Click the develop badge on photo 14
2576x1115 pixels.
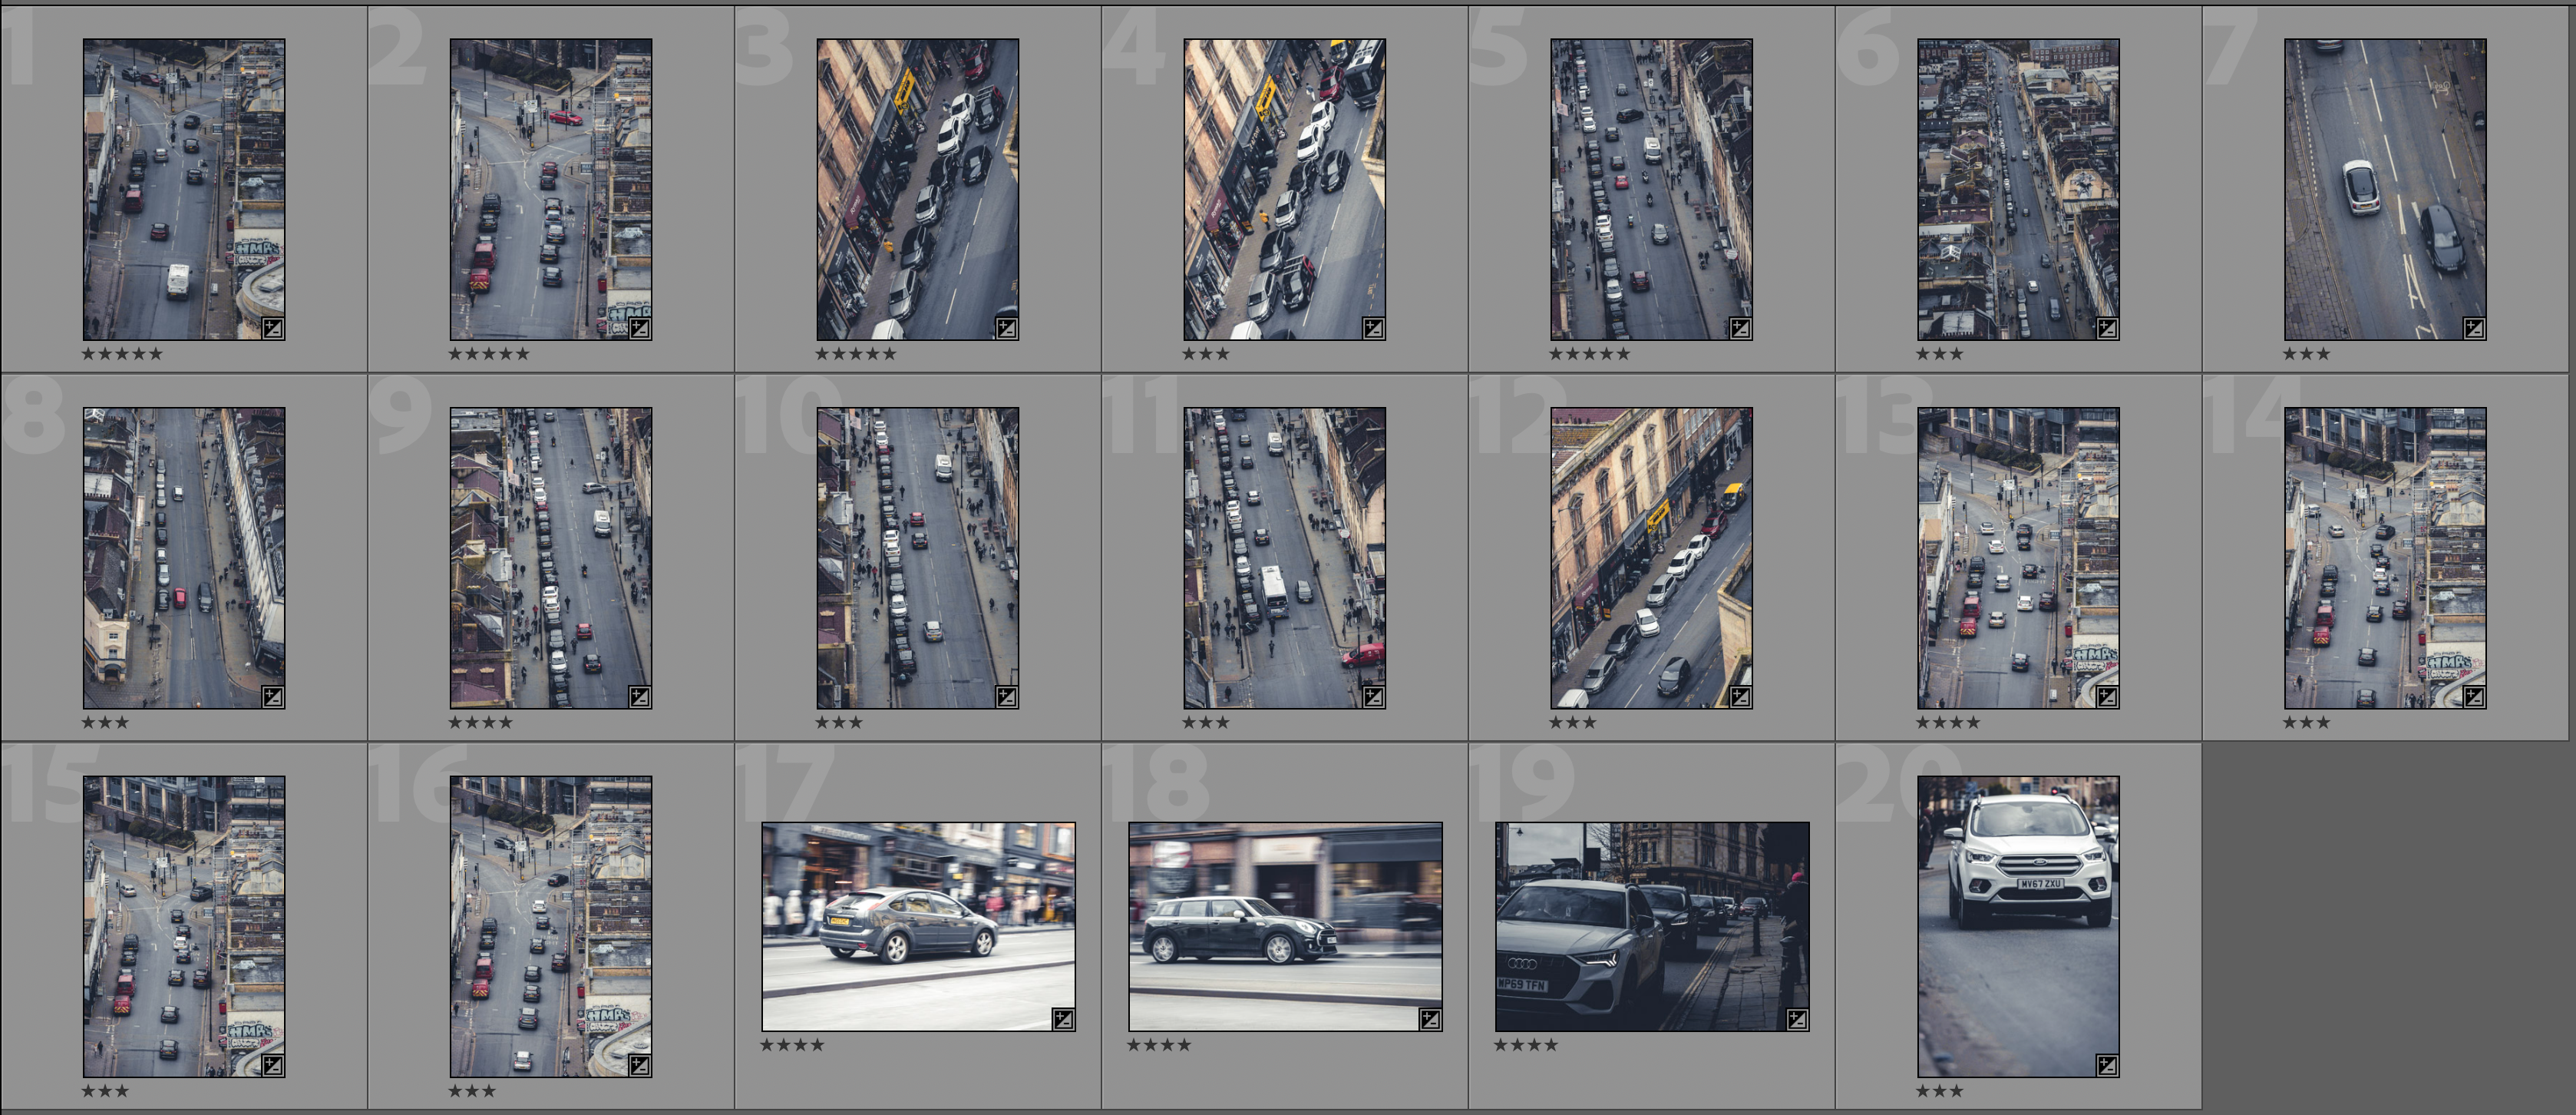(x=2473, y=697)
